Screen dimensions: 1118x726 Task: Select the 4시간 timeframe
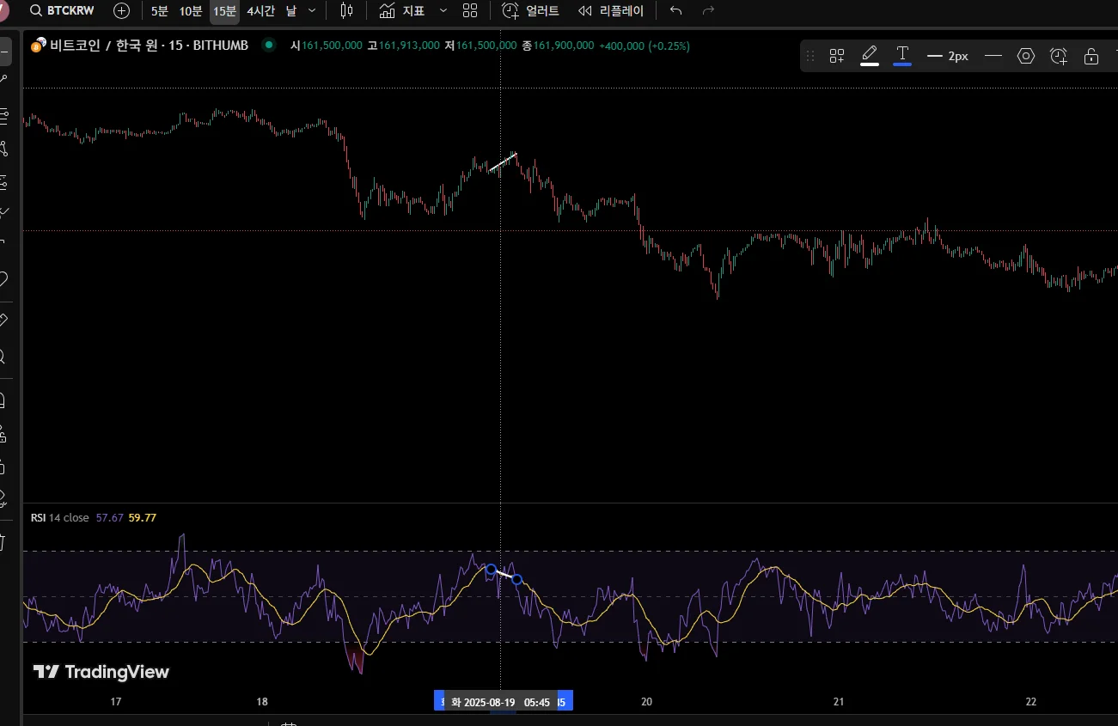click(x=260, y=11)
